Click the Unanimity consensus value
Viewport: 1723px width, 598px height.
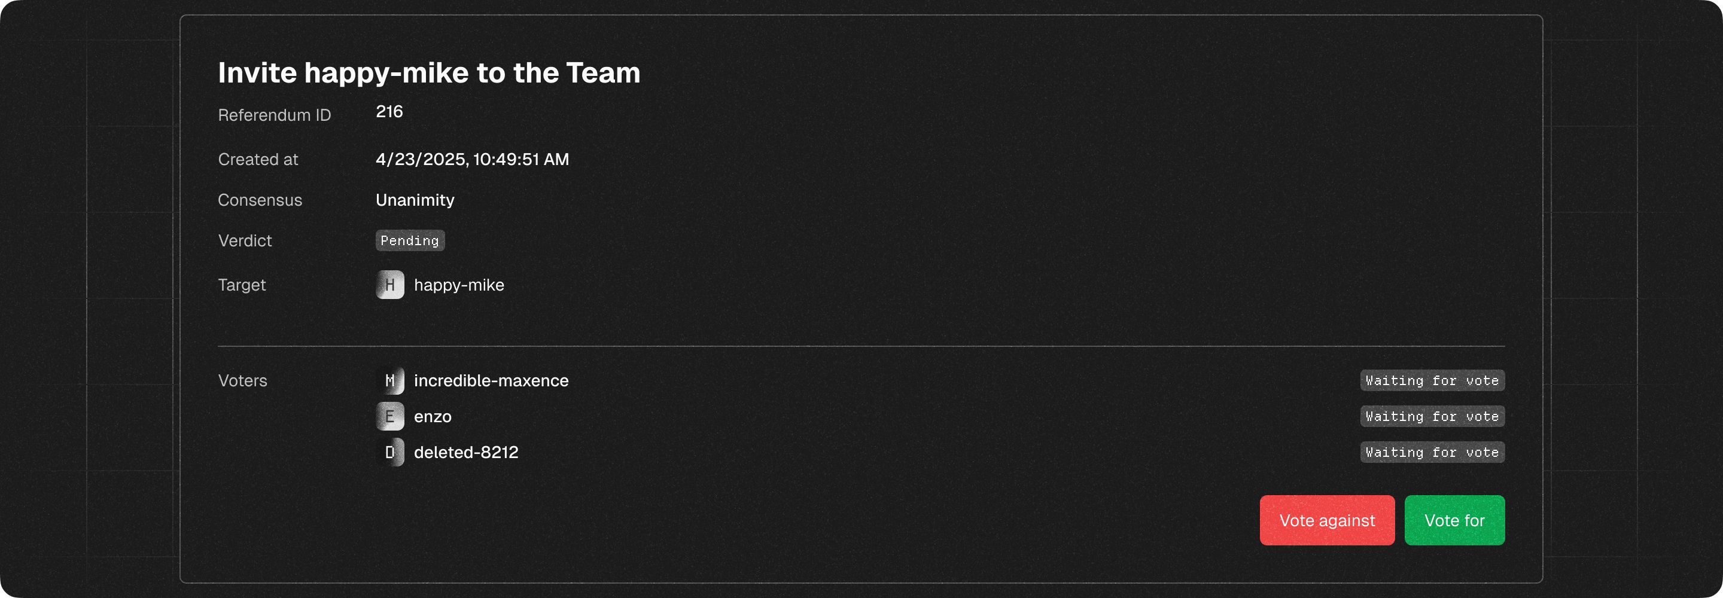tap(415, 200)
